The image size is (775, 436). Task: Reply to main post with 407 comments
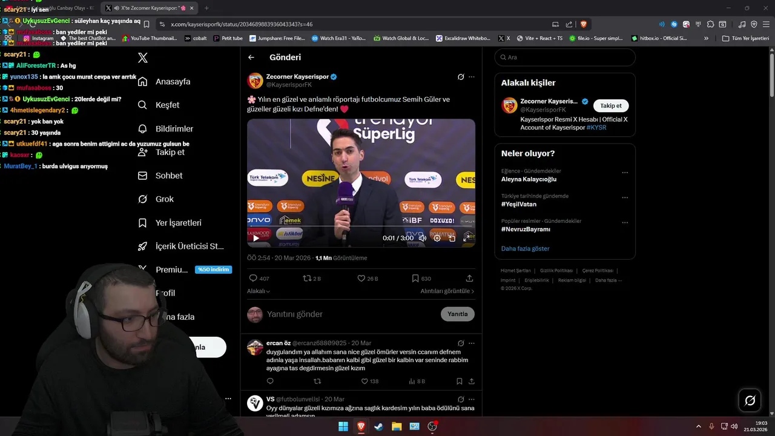pos(259,279)
